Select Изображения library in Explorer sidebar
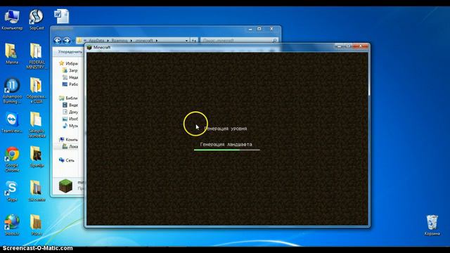This screenshot has height=253, width=450. (70, 119)
